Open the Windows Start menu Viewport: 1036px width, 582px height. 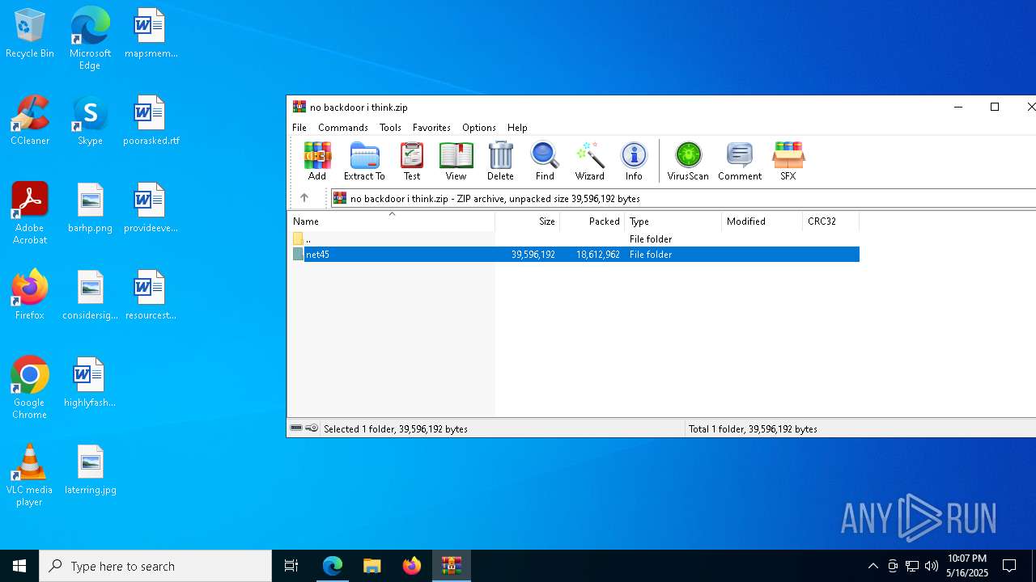point(19,566)
